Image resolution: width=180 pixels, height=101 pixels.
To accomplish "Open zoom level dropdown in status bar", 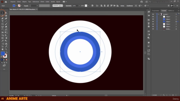I will click(x=16, y=95).
